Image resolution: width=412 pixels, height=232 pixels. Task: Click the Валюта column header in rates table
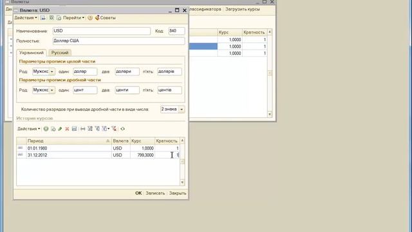120,141
